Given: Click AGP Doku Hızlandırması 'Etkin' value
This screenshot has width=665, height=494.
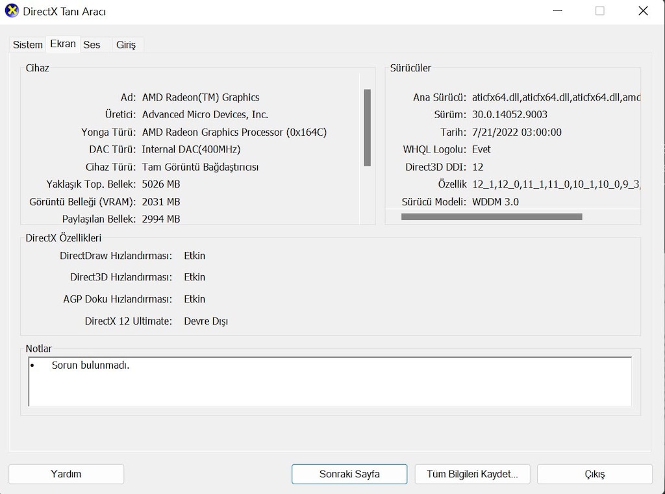Looking at the screenshot, I should click(x=194, y=299).
